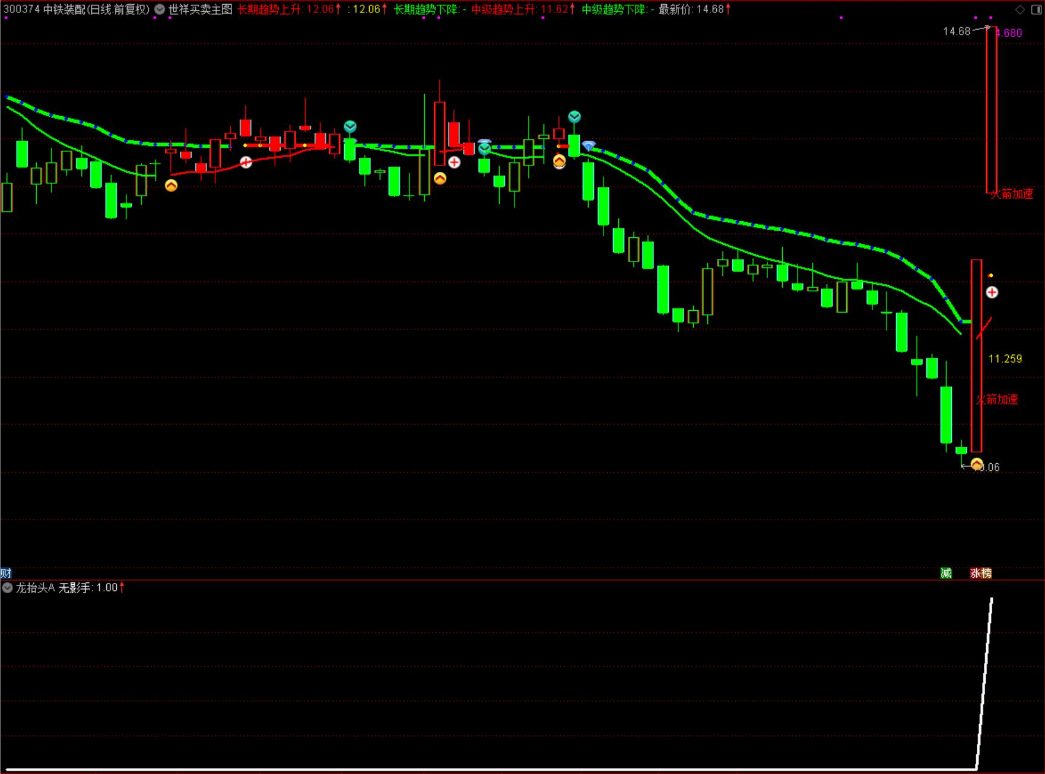Click the leftmost orange up-arrow buy signal
Screen dimensions: 1045x774
click(171, 186)
